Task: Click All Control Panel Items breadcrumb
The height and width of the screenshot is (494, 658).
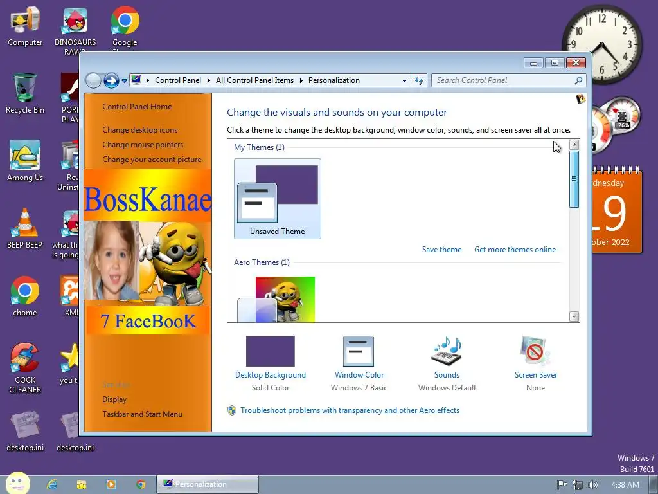Action: 254,80
